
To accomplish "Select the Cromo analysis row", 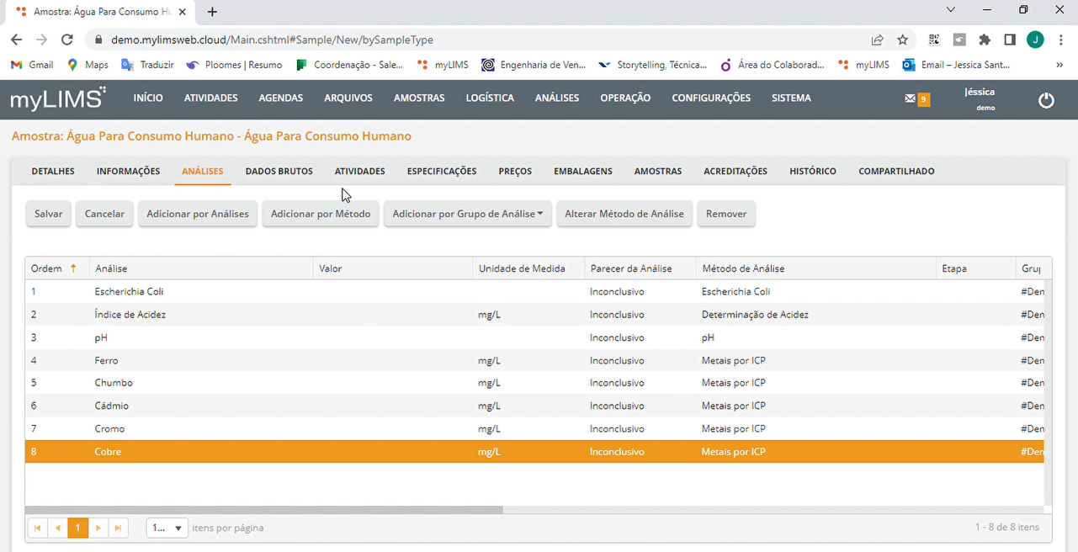I will [x=534, y=428].
